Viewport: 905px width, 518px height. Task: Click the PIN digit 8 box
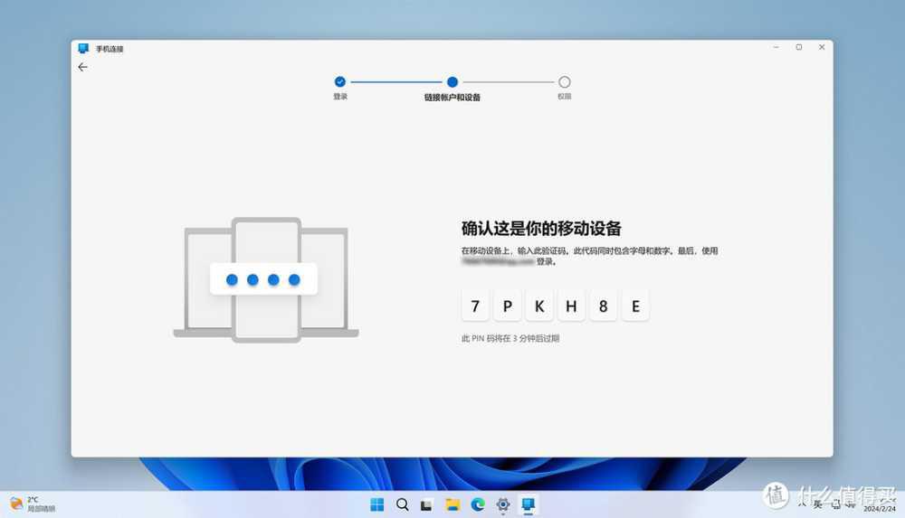(x=603, y=306)
